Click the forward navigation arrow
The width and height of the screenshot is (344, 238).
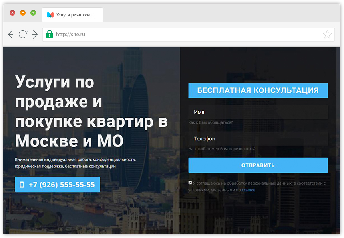[x=35, y=35]
